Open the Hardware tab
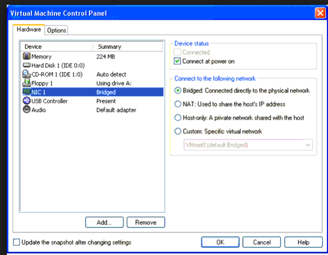 click(29, 29)
